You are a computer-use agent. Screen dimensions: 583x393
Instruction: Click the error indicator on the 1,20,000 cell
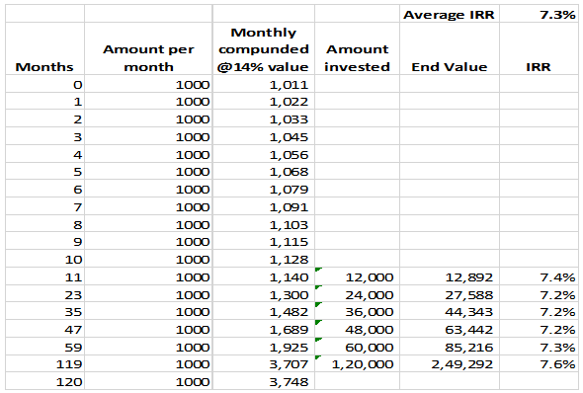318,357
